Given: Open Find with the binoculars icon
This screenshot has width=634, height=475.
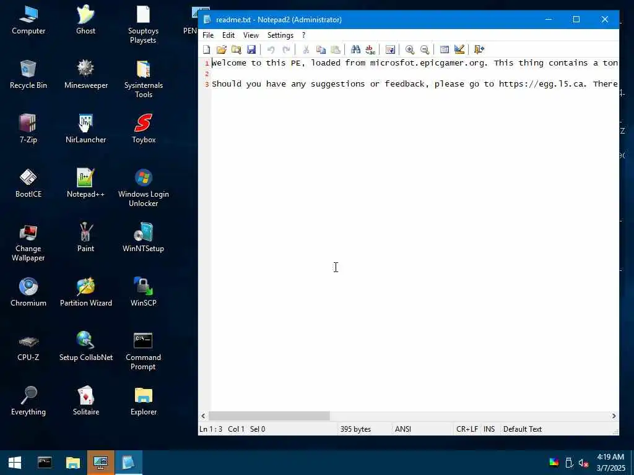Looking at the screenshot, I should coord(355,49).
